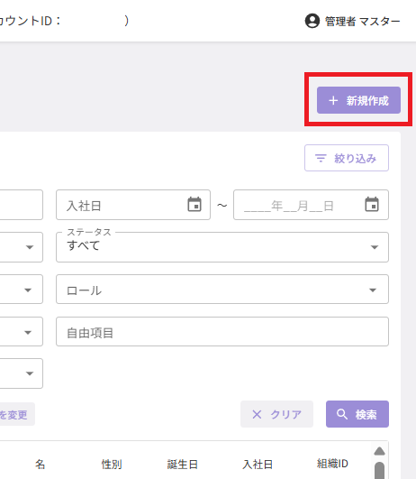Click the 管理者 マスター account name
416x479 pixels.
[362, 22]
